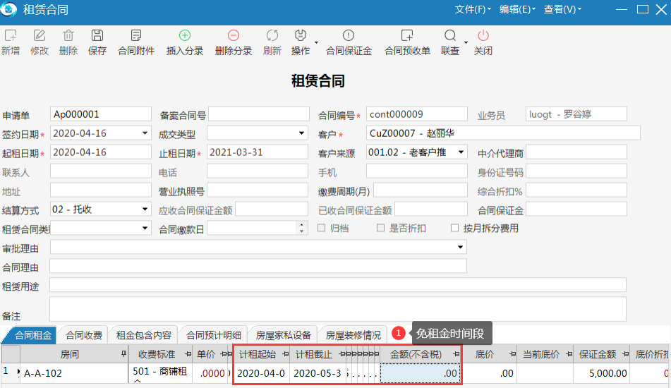The height and width of the screenshot is (388, 671).
Task: Click the 合同理由 input field
Action: click(x=258, y=266)
